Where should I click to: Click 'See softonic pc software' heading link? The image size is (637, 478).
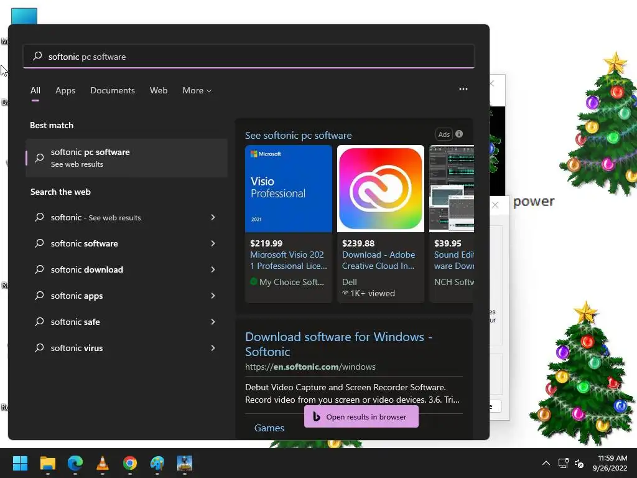click(x=298, y=135)
